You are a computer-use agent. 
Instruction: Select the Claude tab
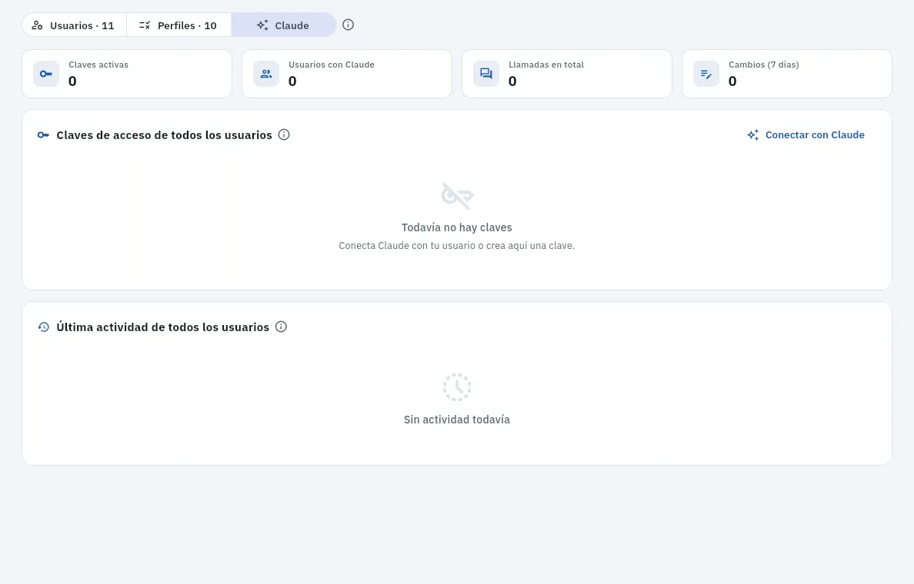tap(283, 25)
